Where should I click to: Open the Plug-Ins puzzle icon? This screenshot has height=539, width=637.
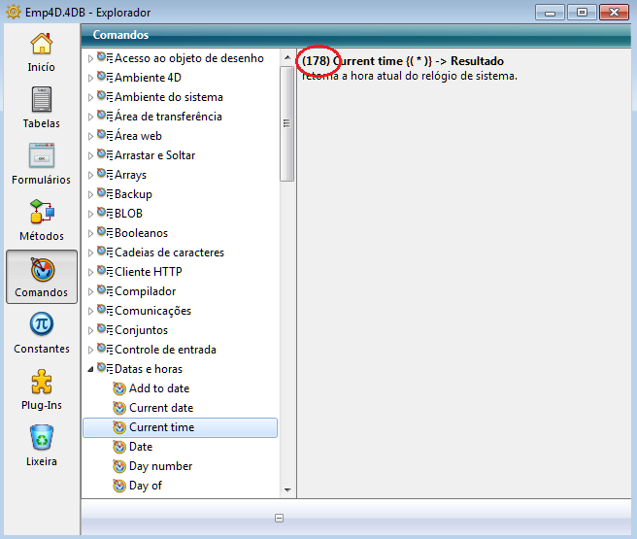[42, 381]
